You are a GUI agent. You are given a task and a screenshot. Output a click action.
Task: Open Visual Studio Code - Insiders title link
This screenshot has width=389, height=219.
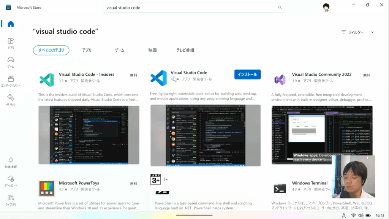click(86, 75)
